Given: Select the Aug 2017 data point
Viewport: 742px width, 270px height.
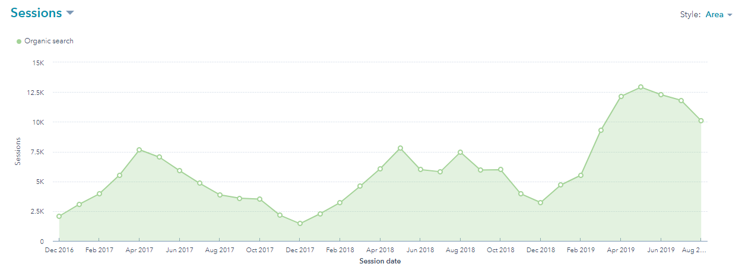Looking at the screenshot, I should click(x=220, y=195).
